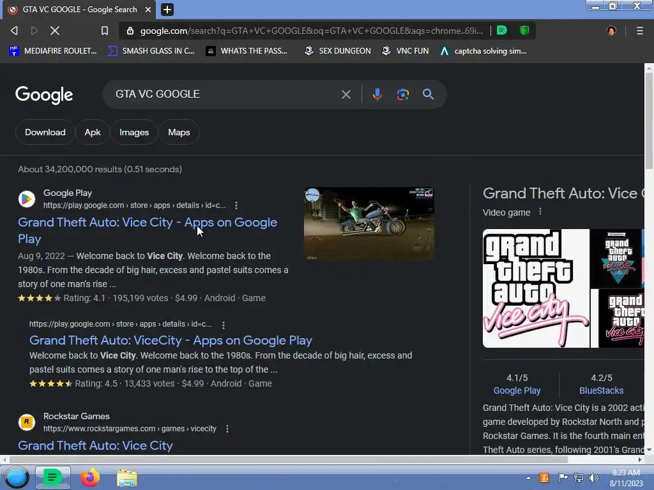Image resolution: width=654 pixels, height=490 pixels.
Task: Stop page loading with the X button
Action: (55, 31)
